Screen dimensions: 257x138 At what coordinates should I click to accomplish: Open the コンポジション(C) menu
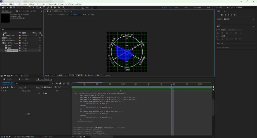[21, 5]
